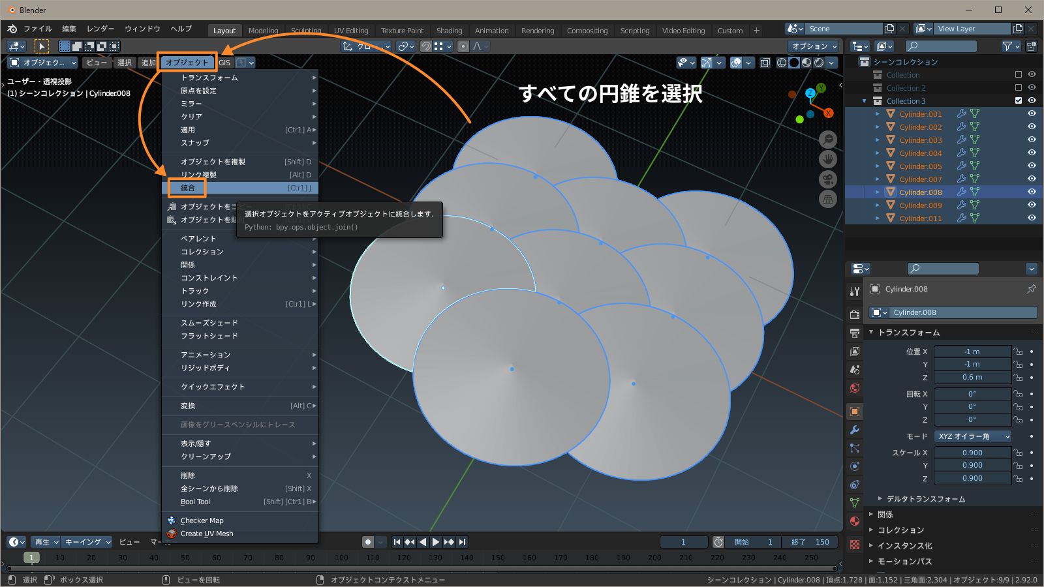Switch to the Shading workspace tab

tap(450, 30)
